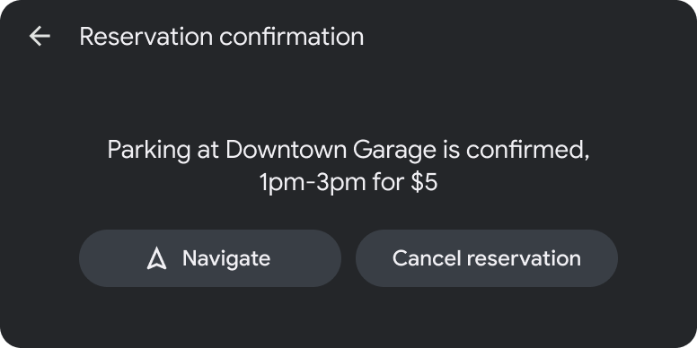Click the word 'Navigate' label
The height and width of the screenshot is (348, 697).
pos(226,258)
